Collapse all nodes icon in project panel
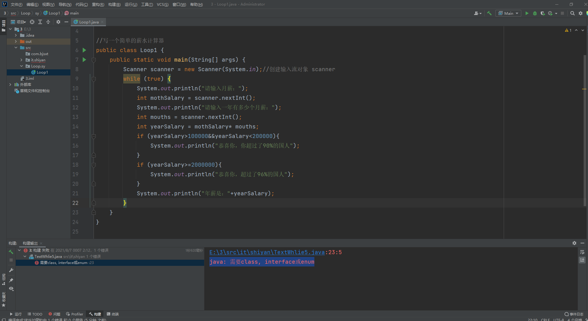 (x=48, y=22)
